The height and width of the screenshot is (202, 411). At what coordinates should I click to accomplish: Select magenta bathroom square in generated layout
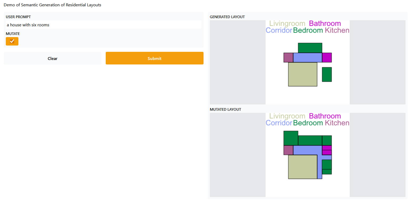(x=327, y=58)
